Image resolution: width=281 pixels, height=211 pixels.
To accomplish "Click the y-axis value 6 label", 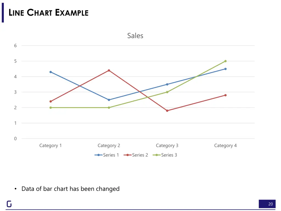I will (15, 46).
